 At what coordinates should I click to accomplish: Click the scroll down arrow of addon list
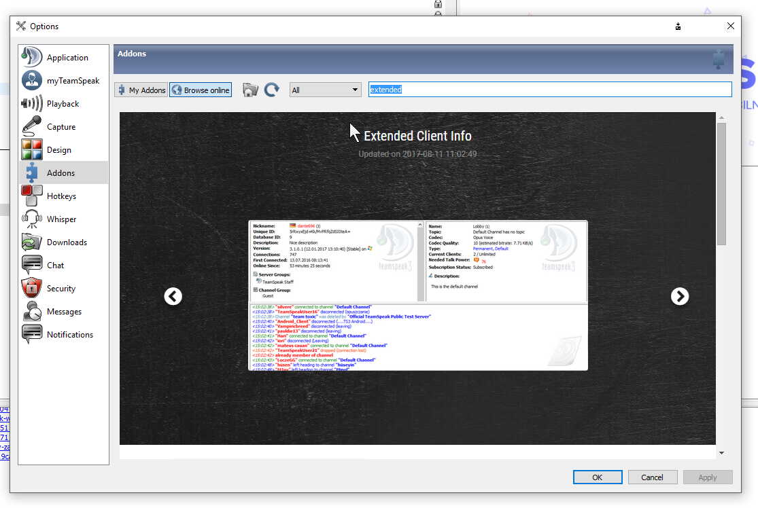(x=721, y=453)
